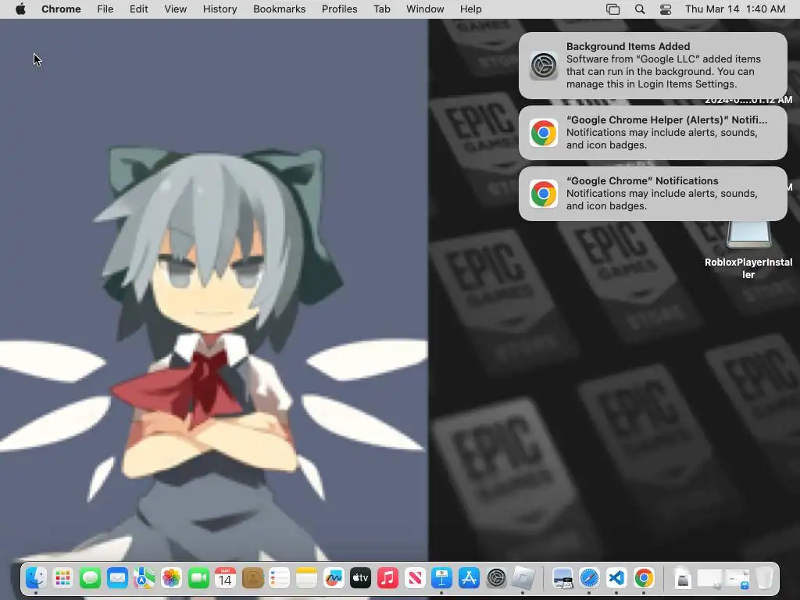This screenshot has height=600, width=800.
Task: Open the Apple menu
Action: (x=20, y=9)
